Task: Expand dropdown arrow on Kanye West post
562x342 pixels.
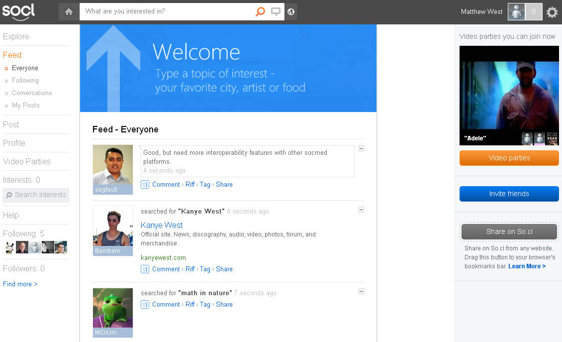Action: [x=362, y=210]
